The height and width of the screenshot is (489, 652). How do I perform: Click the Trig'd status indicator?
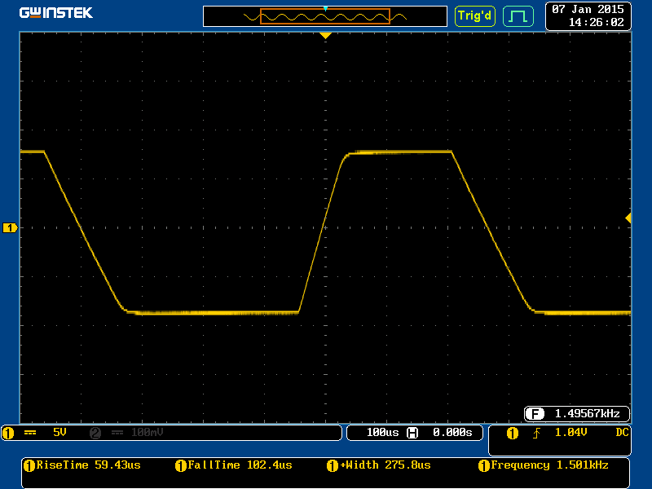[x=474, y=15]
